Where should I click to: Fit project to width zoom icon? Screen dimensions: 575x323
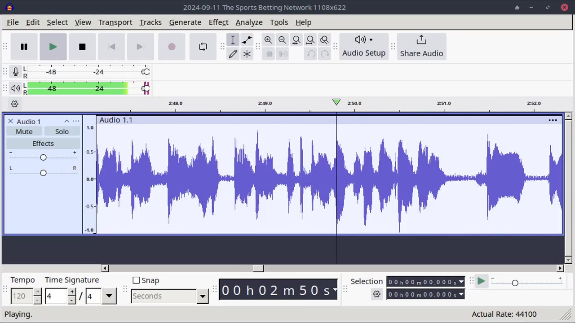310,40
